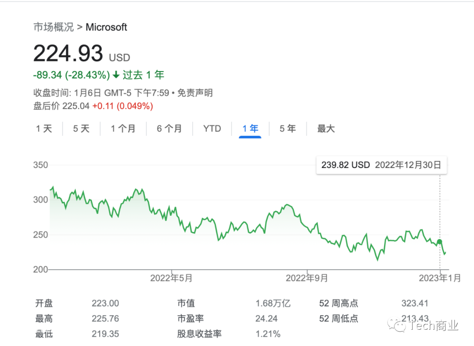Screen dimensions: 474x346
Task: Click the 350 y-axis label
Action: point(40,165)
